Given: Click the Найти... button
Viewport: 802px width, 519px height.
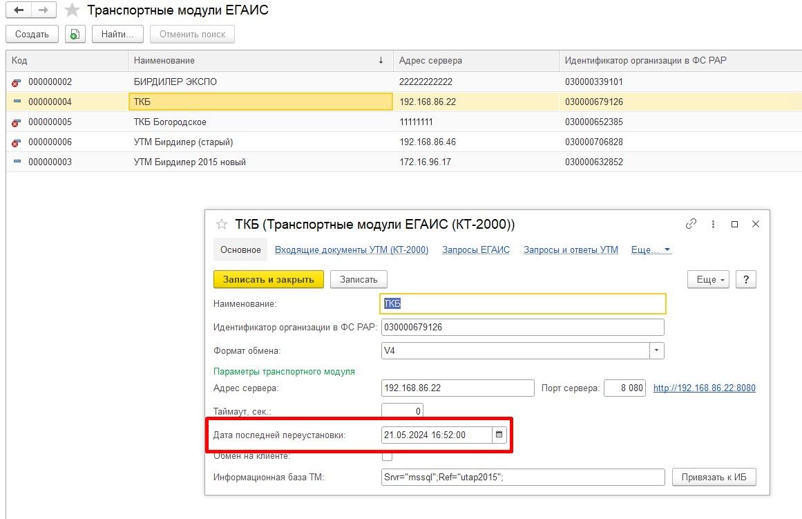Looking at the screenshot, I should pos(117,35).
